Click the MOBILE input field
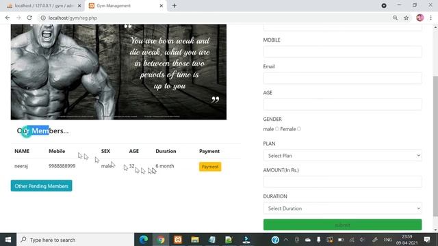The width and height of the screenshot is (438, 246). click(x=342, y=52)
